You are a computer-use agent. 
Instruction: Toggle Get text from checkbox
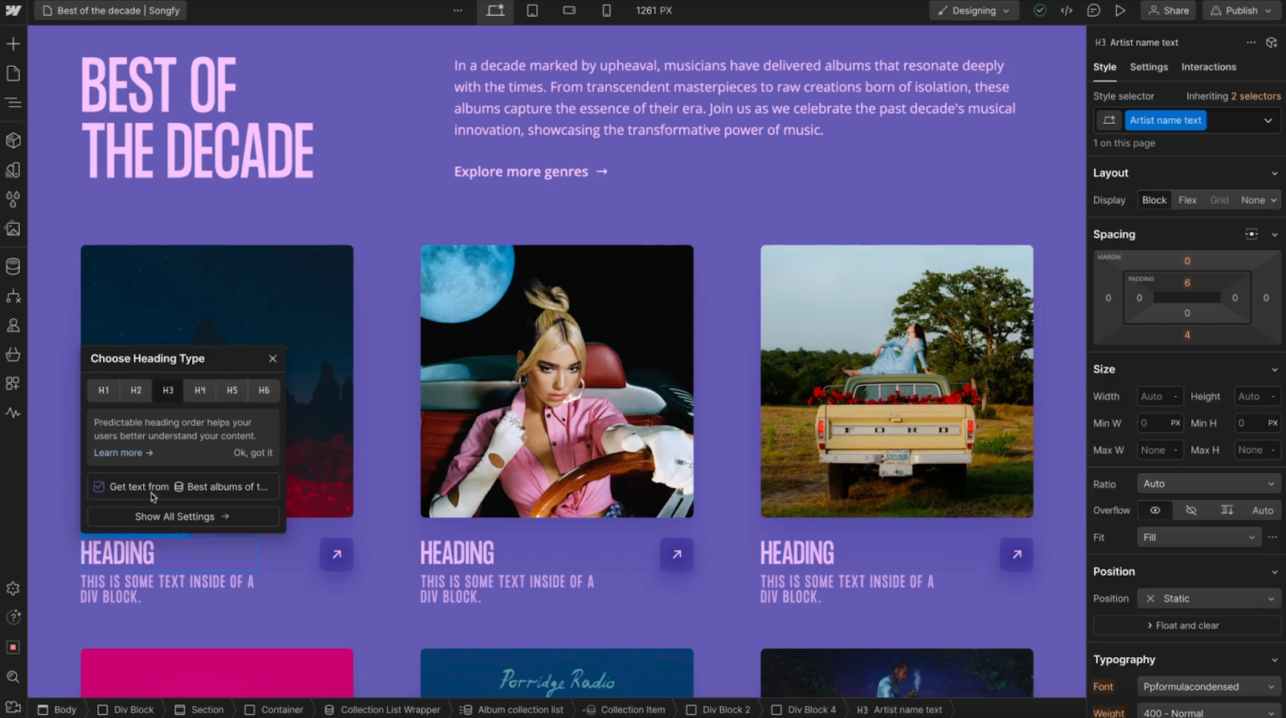[99, 487]
